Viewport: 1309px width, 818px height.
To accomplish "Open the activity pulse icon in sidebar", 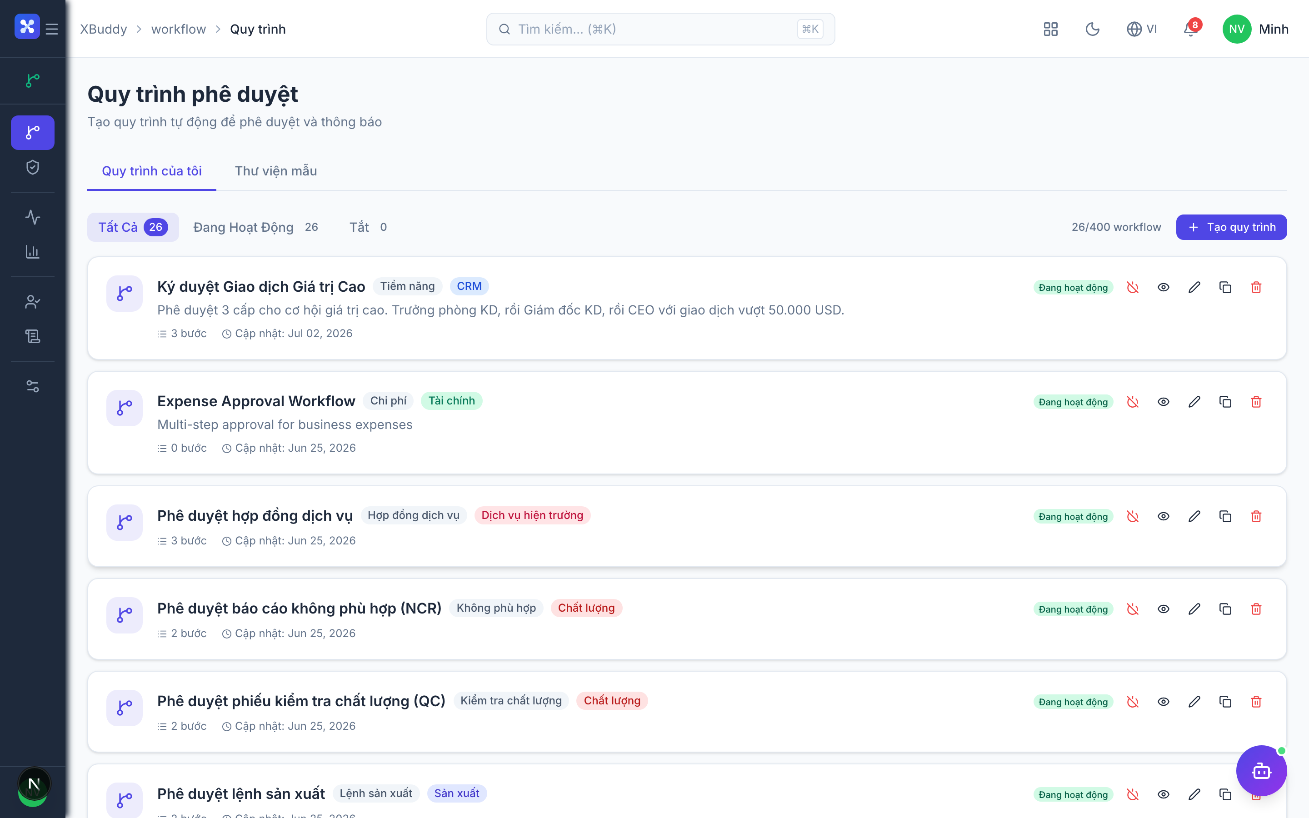I will [32, 217].
